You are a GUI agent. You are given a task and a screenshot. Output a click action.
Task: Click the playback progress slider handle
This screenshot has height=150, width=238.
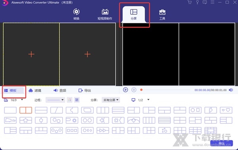click(x=141, y=90)
